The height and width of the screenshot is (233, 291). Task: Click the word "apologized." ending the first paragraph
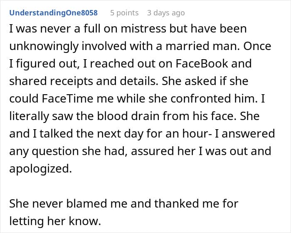pyautogui.click(x=39, y=168)
